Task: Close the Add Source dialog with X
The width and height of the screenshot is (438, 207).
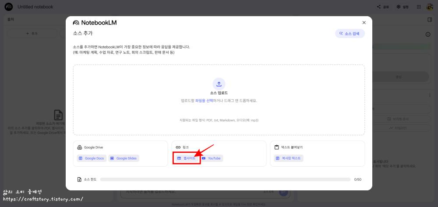Action: 364,23
